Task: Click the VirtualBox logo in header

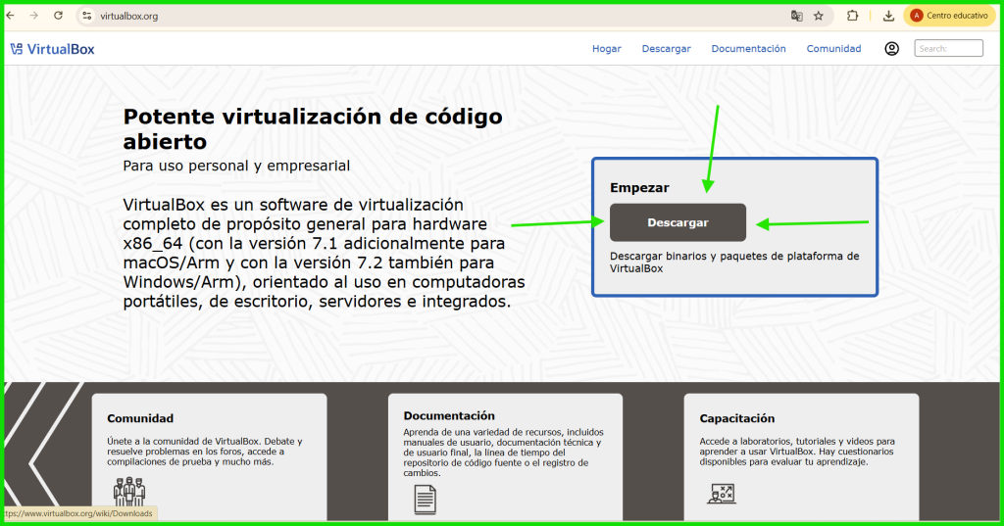Action: point(52,49)
